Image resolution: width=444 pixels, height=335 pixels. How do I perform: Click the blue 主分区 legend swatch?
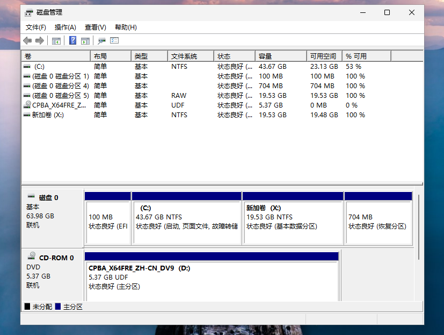tap(58, 307)
